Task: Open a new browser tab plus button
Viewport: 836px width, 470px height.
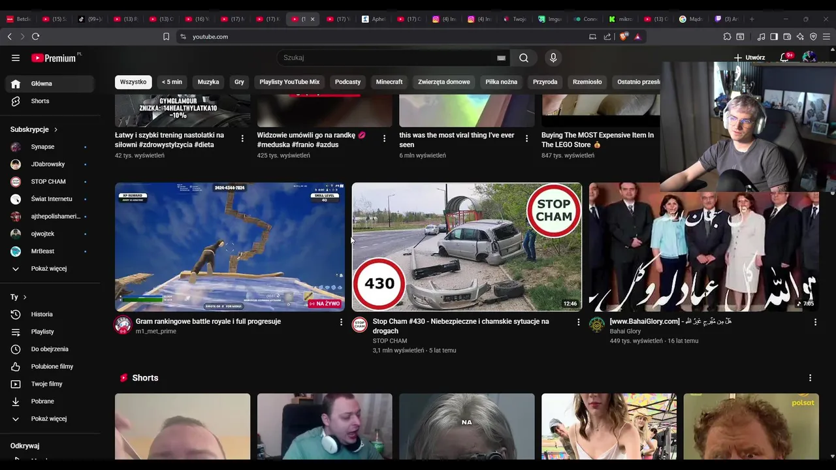Action: [x=752, y=19]
